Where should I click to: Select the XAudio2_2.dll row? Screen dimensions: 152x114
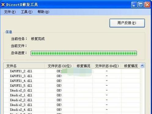72,100
